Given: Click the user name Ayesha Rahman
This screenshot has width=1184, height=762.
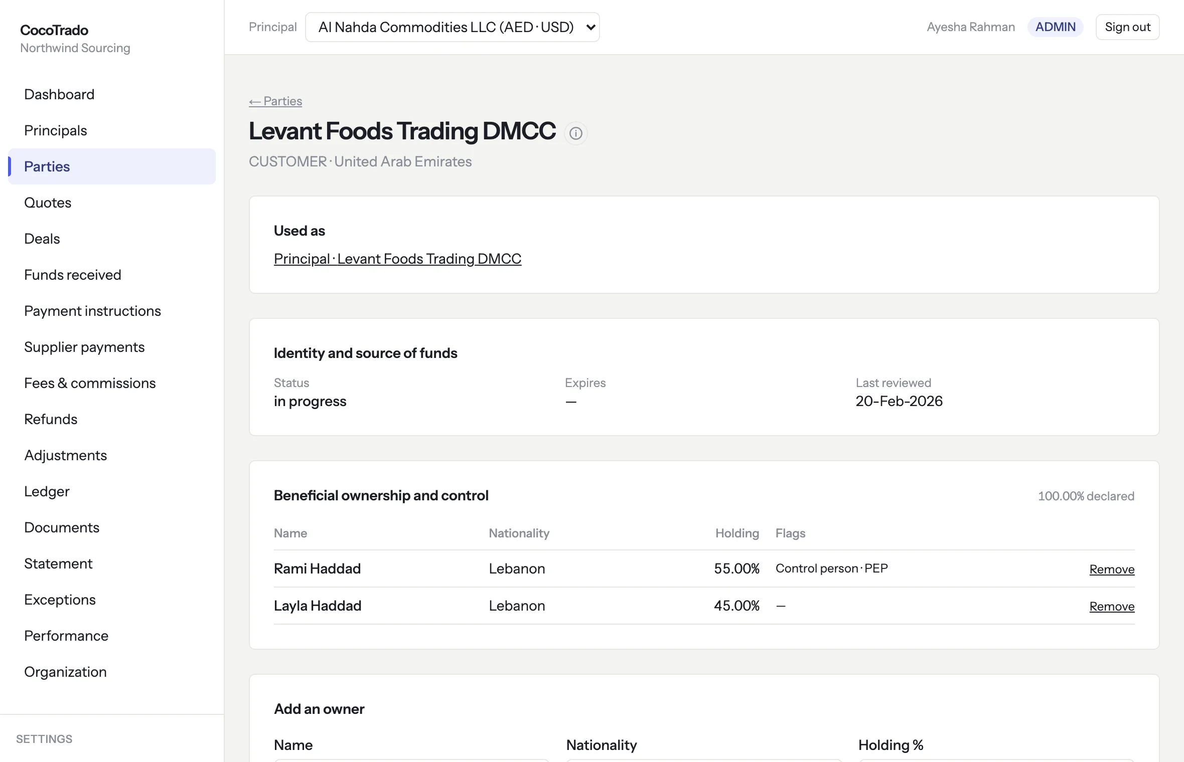Looking at the screenshot, I should 971,27.
